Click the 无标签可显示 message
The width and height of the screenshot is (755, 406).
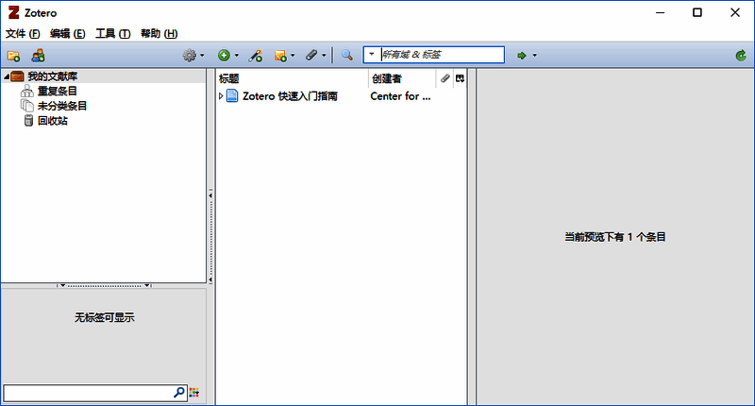105,317
